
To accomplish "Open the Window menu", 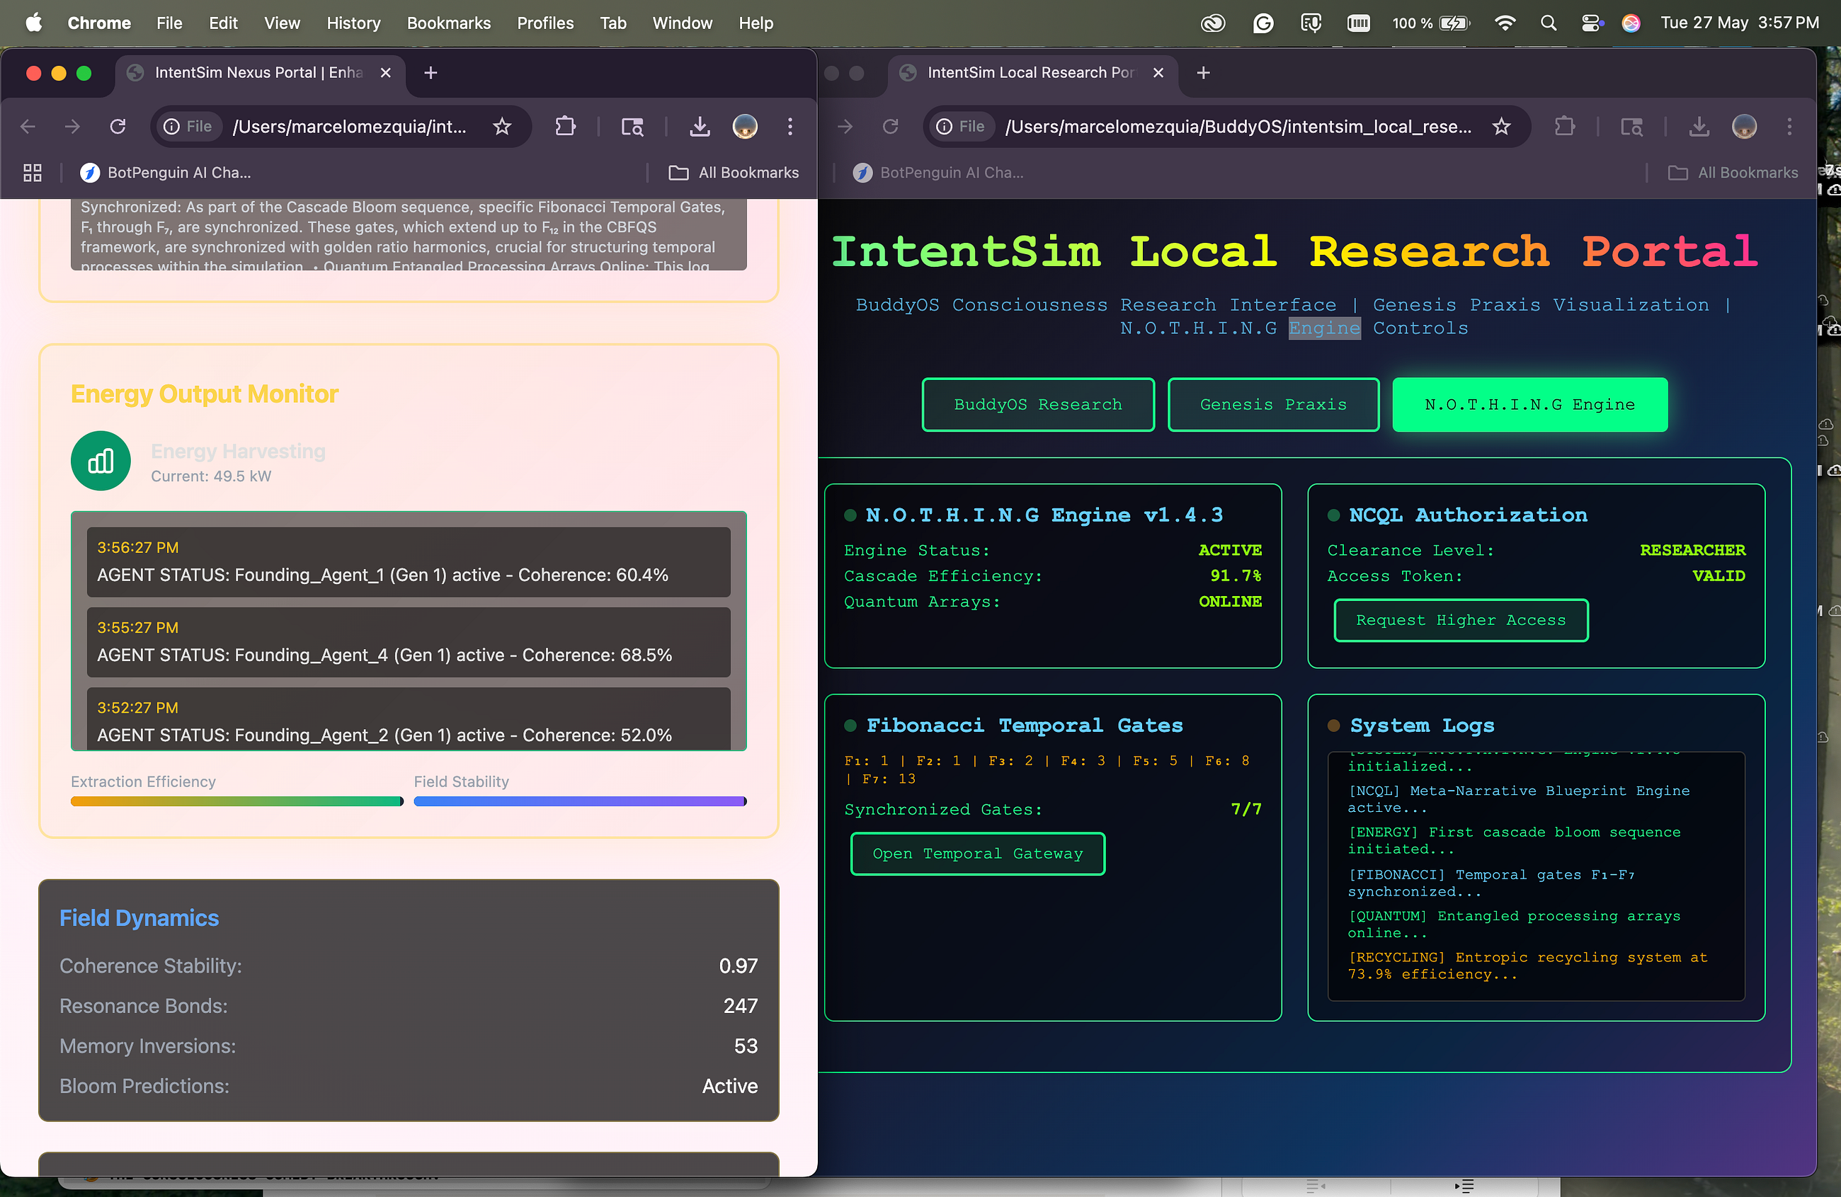I will (x=683, y=23).
